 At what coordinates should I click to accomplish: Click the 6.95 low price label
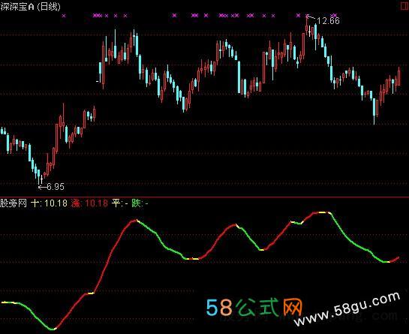point(56,187)
